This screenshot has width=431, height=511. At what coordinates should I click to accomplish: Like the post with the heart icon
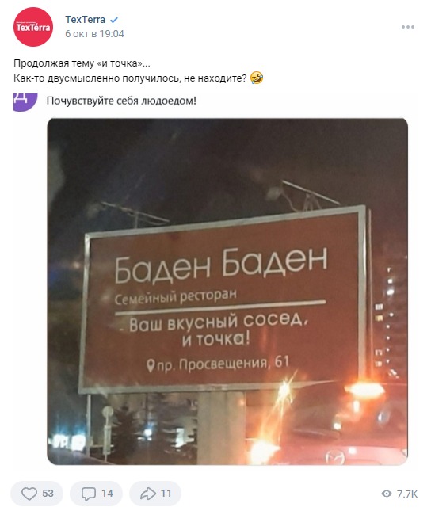click(29, 494)
